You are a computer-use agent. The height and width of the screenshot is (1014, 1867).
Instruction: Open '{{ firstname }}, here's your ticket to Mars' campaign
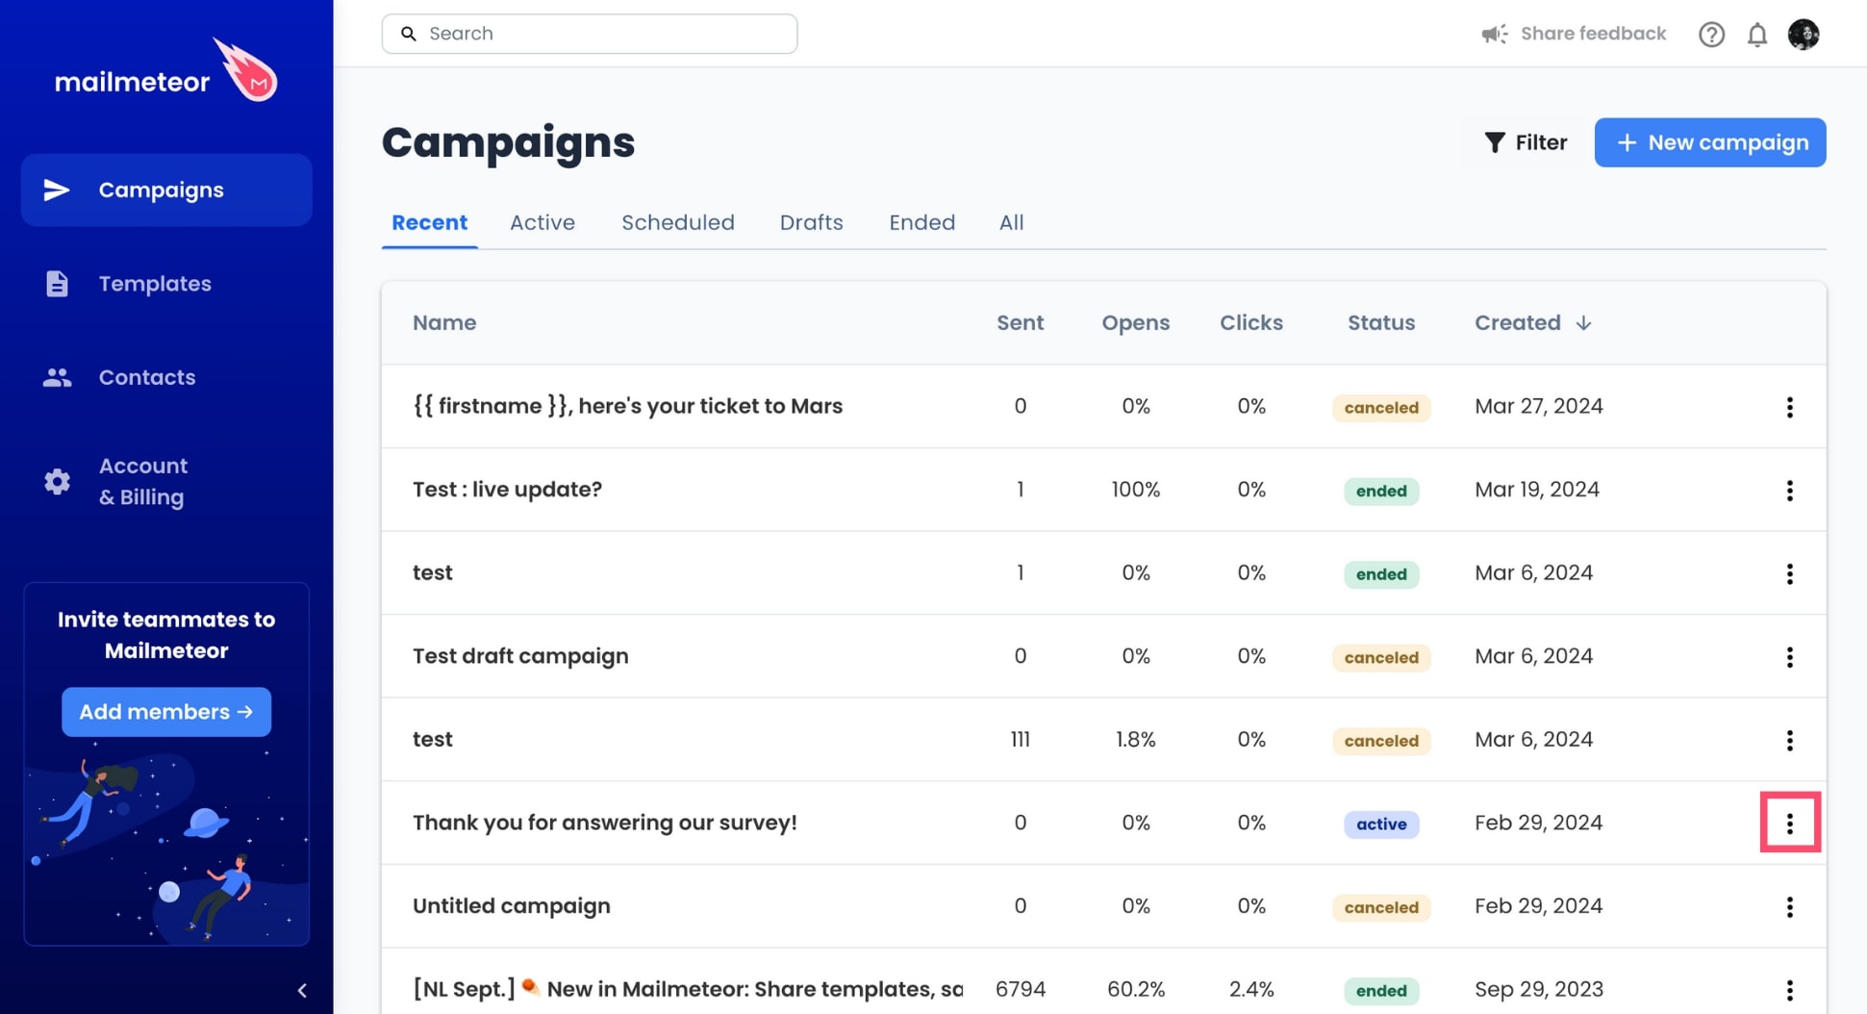click(627, 407)
